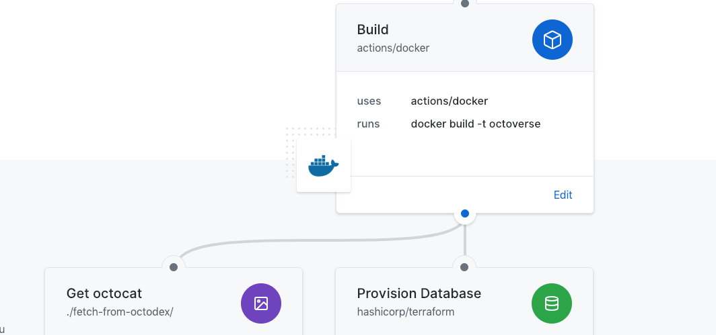Click the green database icon on Provision Database
The height and width of the screenshot is (335, 716).
click(551, 303)
